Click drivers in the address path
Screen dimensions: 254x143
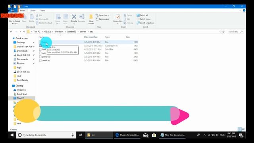tap(83, 32)
